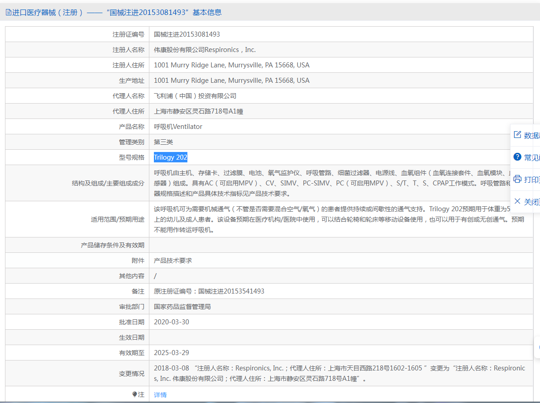Screen dimensions: 540x403
Task: Click highlighted model Trilogy 202
Action: [x=171, y=157]
